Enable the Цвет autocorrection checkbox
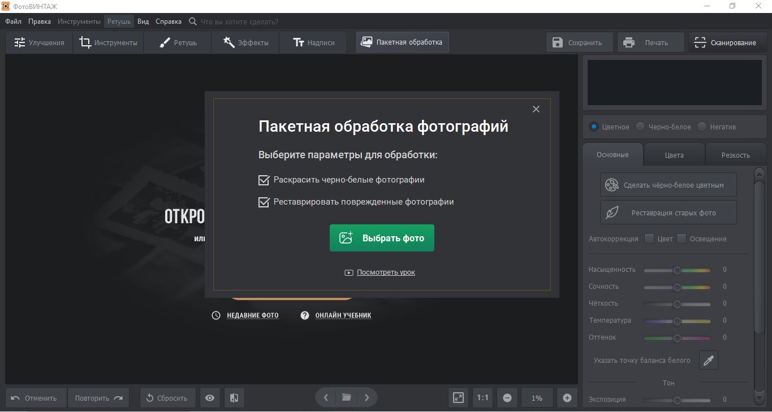 (649, 238)
